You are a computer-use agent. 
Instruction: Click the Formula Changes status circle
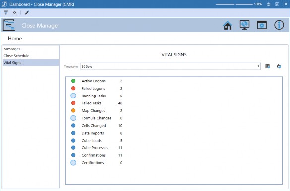(x=73, y=118)
